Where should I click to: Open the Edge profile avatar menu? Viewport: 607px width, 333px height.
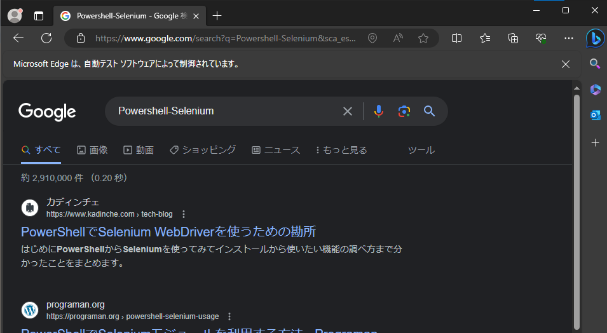[15, 15]
